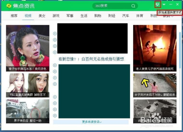Select the 购物 tab

point(98,16)
